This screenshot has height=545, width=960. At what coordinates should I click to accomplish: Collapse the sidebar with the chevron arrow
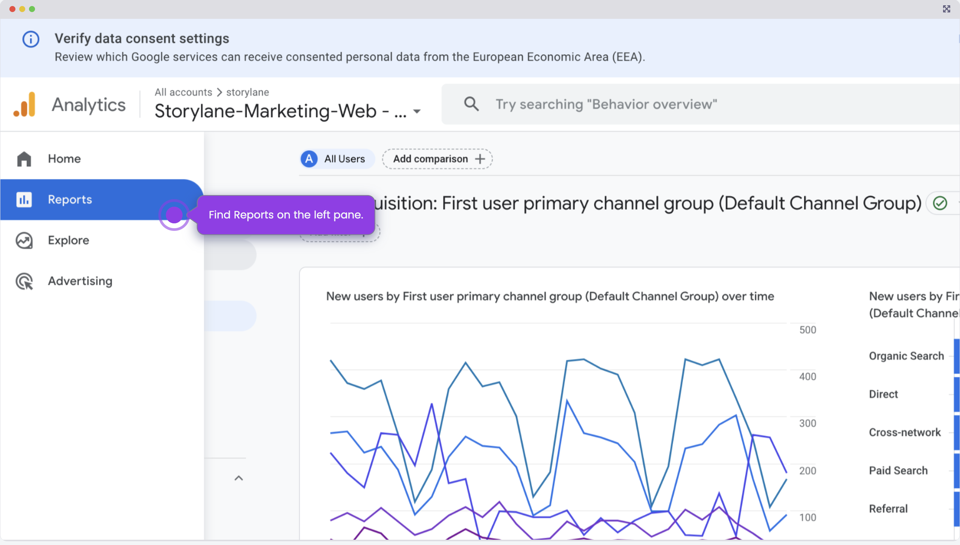point(238,478)
